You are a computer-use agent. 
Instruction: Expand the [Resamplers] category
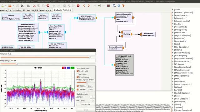[173, 102]
